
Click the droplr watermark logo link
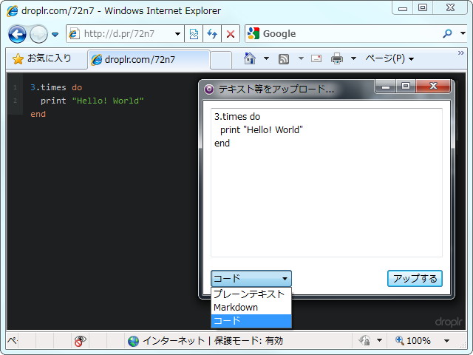[x=448, y=322]
